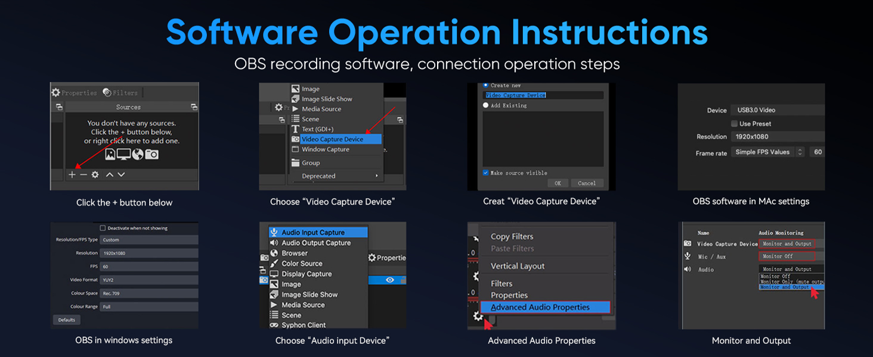
Task: Open Advanced Audio Properties from the context menu
Action: point(546,308)
